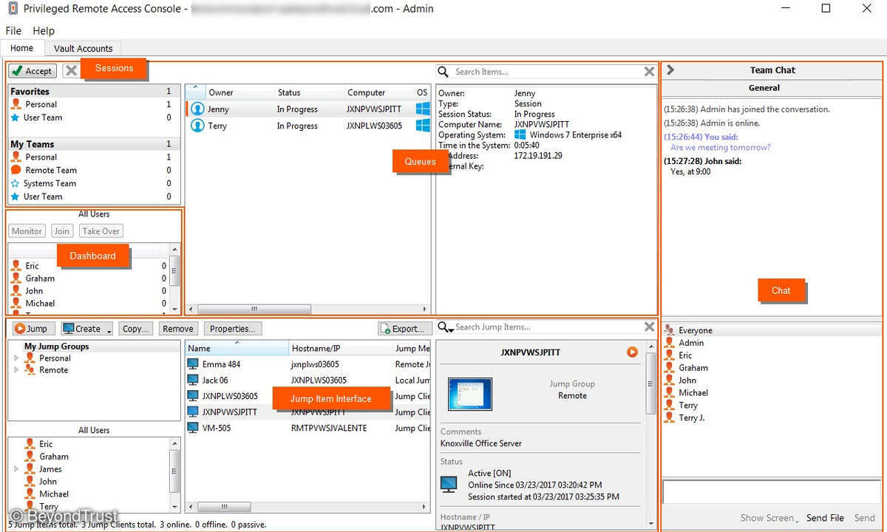This screenshot has height=532, width=887.
Task: Clear the Search Jump Items field
Action: pos(649,327)
